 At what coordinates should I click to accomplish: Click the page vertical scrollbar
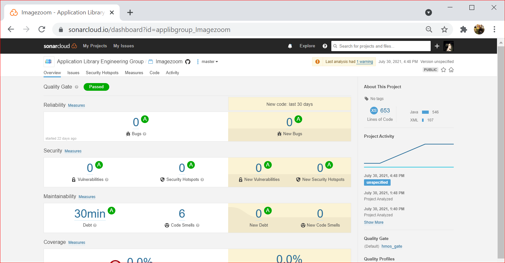point(501,152)
